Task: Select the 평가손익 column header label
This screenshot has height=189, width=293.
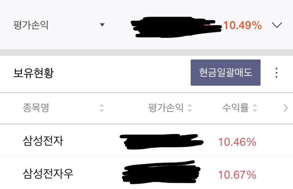Action: point(166,108)
